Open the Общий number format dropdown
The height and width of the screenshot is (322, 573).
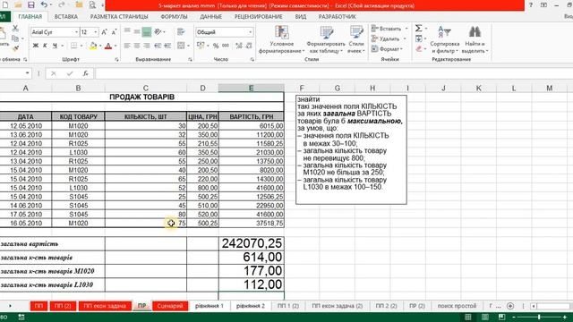[x=251, y=32]
